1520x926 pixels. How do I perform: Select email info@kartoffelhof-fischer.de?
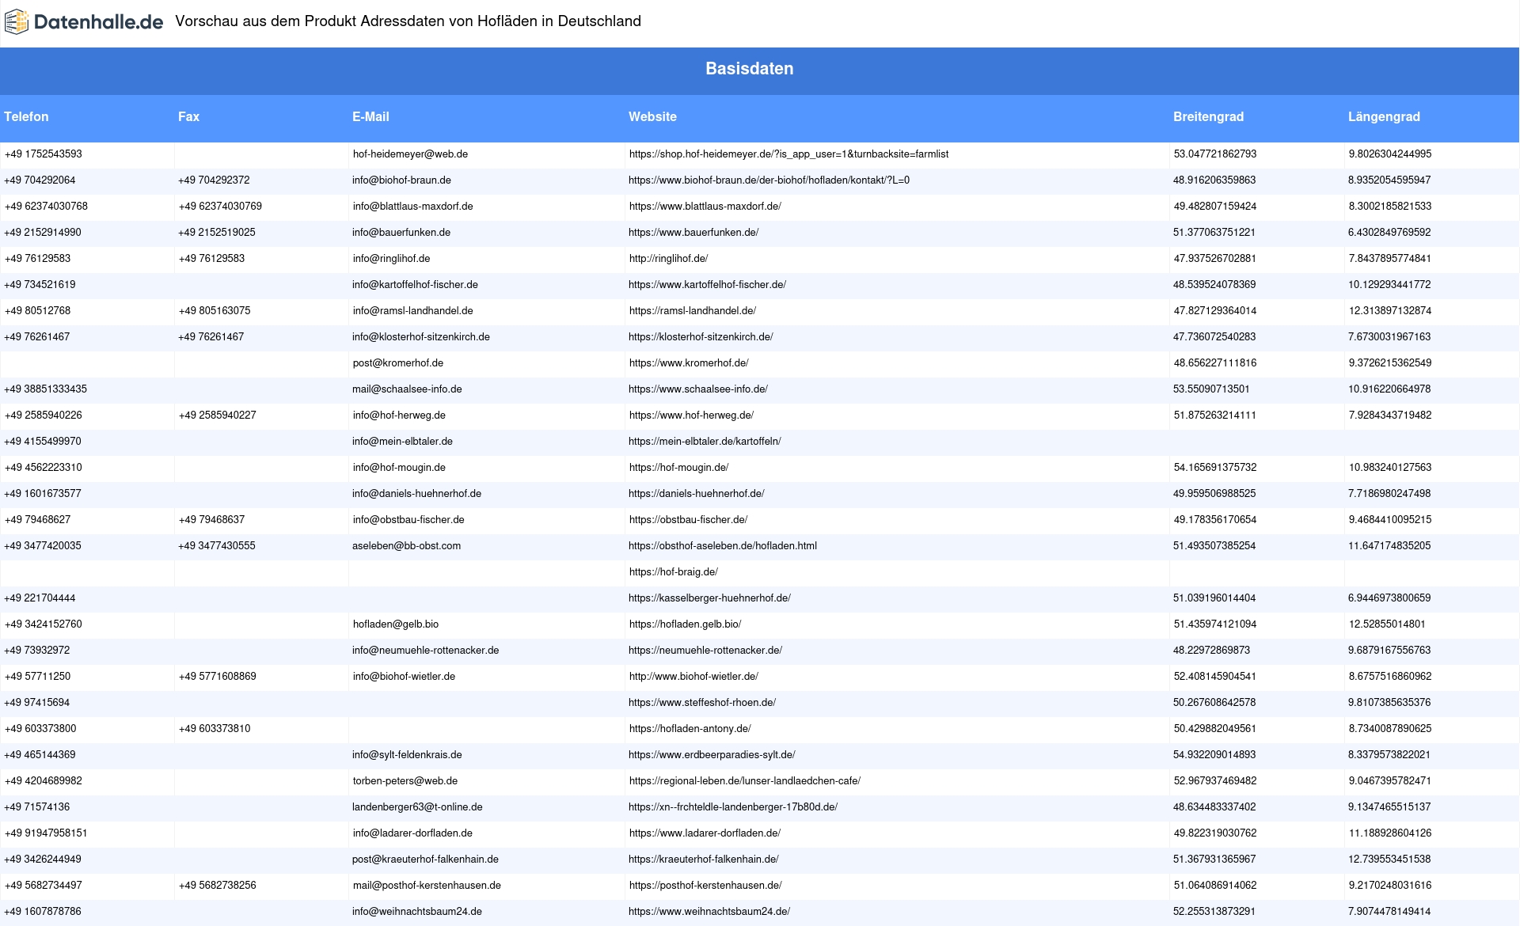coord(415,285)
